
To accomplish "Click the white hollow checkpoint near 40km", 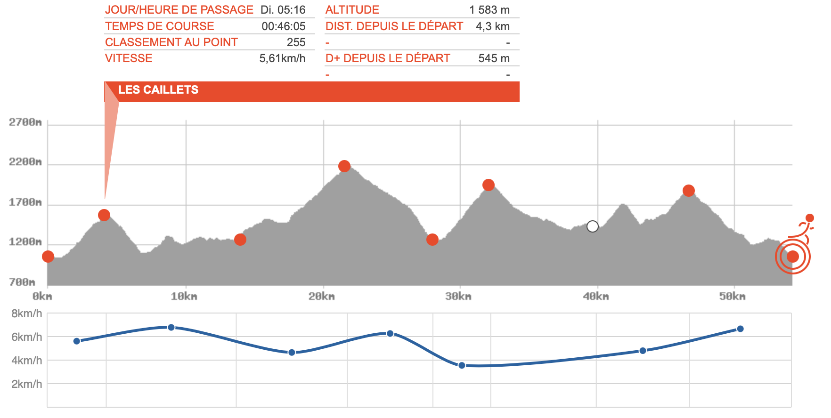I will coord(593,226).
